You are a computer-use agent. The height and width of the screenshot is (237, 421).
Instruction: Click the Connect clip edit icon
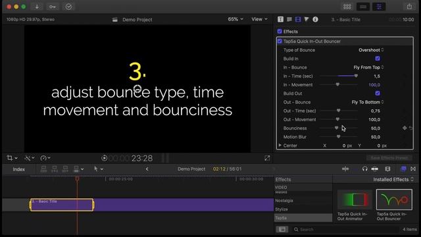(43, 169)
